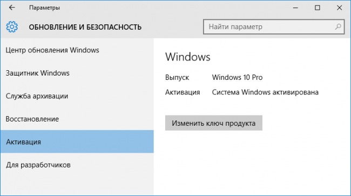Click the settings gear icon
This screenshot has height=196, width=351.
point(12,27)
